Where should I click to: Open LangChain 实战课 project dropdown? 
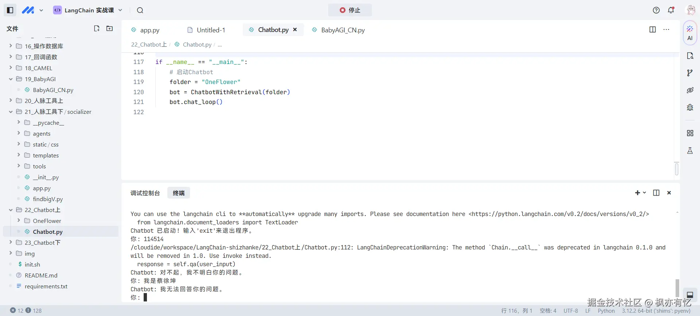point(88,10)
